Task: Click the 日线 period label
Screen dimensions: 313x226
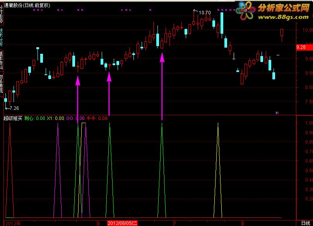Action: (x=305, y=223)
